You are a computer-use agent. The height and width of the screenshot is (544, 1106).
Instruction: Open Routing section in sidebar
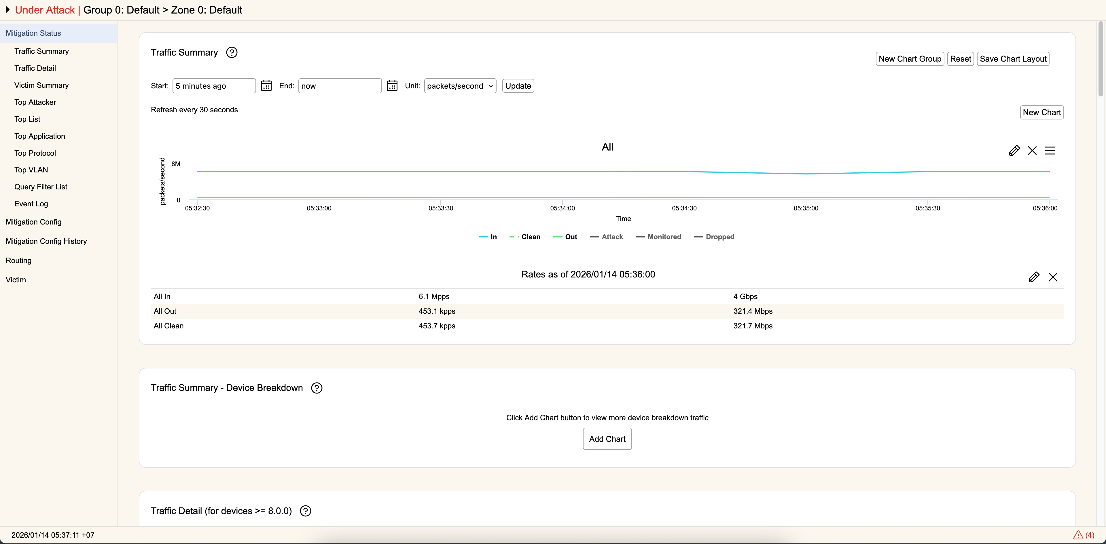tap(18, 260)
